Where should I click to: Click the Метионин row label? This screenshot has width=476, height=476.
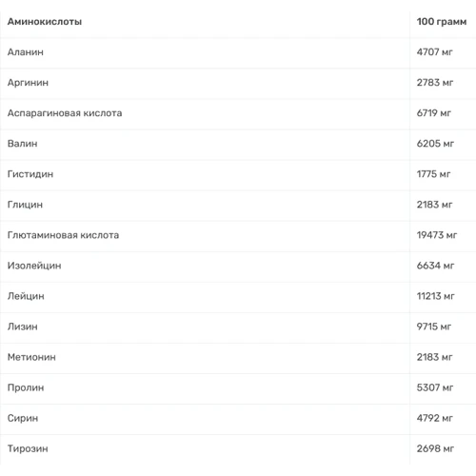click(31, 357)
